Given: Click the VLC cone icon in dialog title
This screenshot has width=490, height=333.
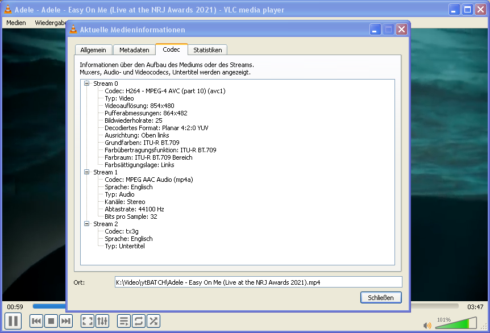Looking at the screenshot, I should [x=73, y=30].
